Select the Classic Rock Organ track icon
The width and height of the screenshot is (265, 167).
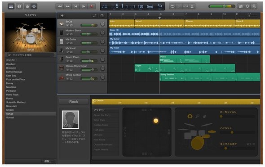pos(62,68)
